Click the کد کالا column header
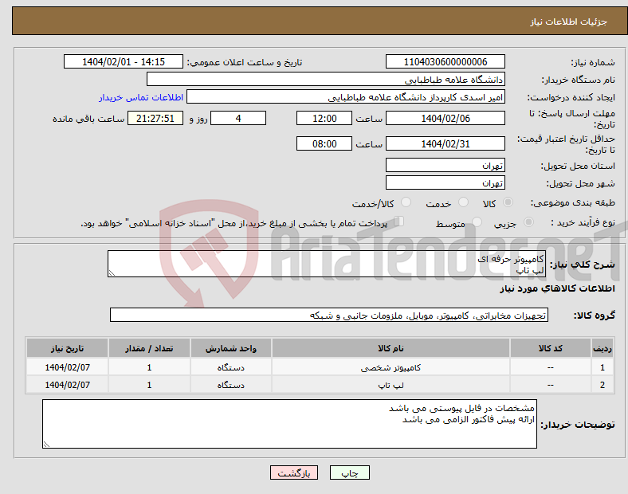The image size is (628, 494). pos(551,348)
